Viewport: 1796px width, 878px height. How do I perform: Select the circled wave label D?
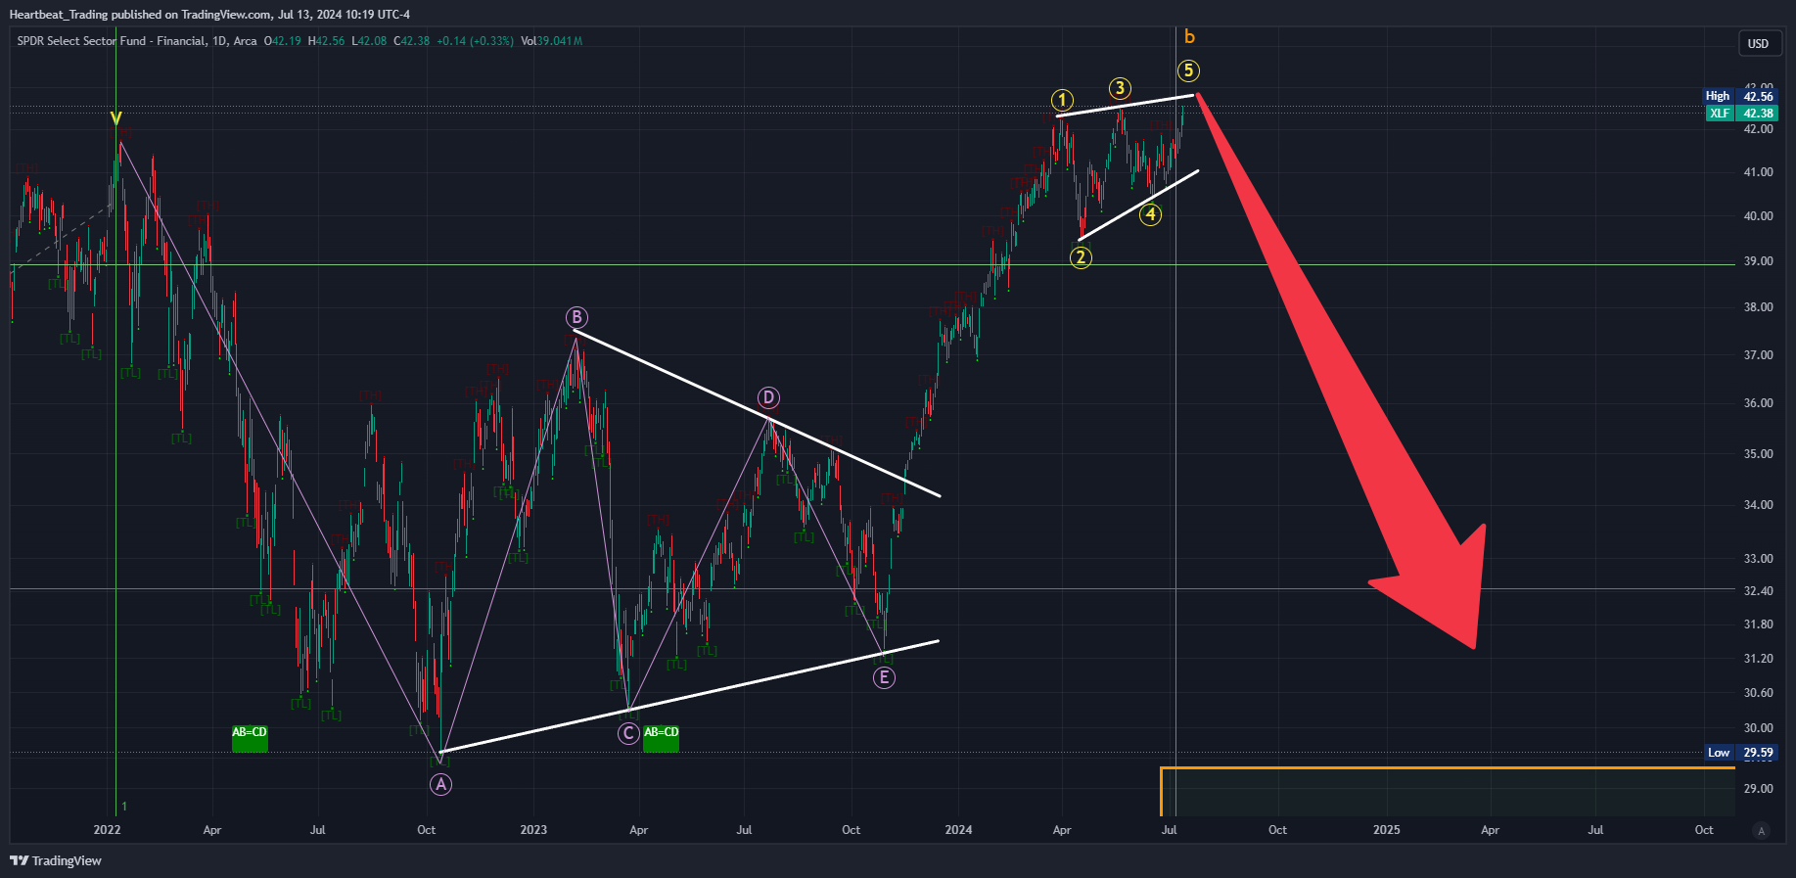point(768,397)
